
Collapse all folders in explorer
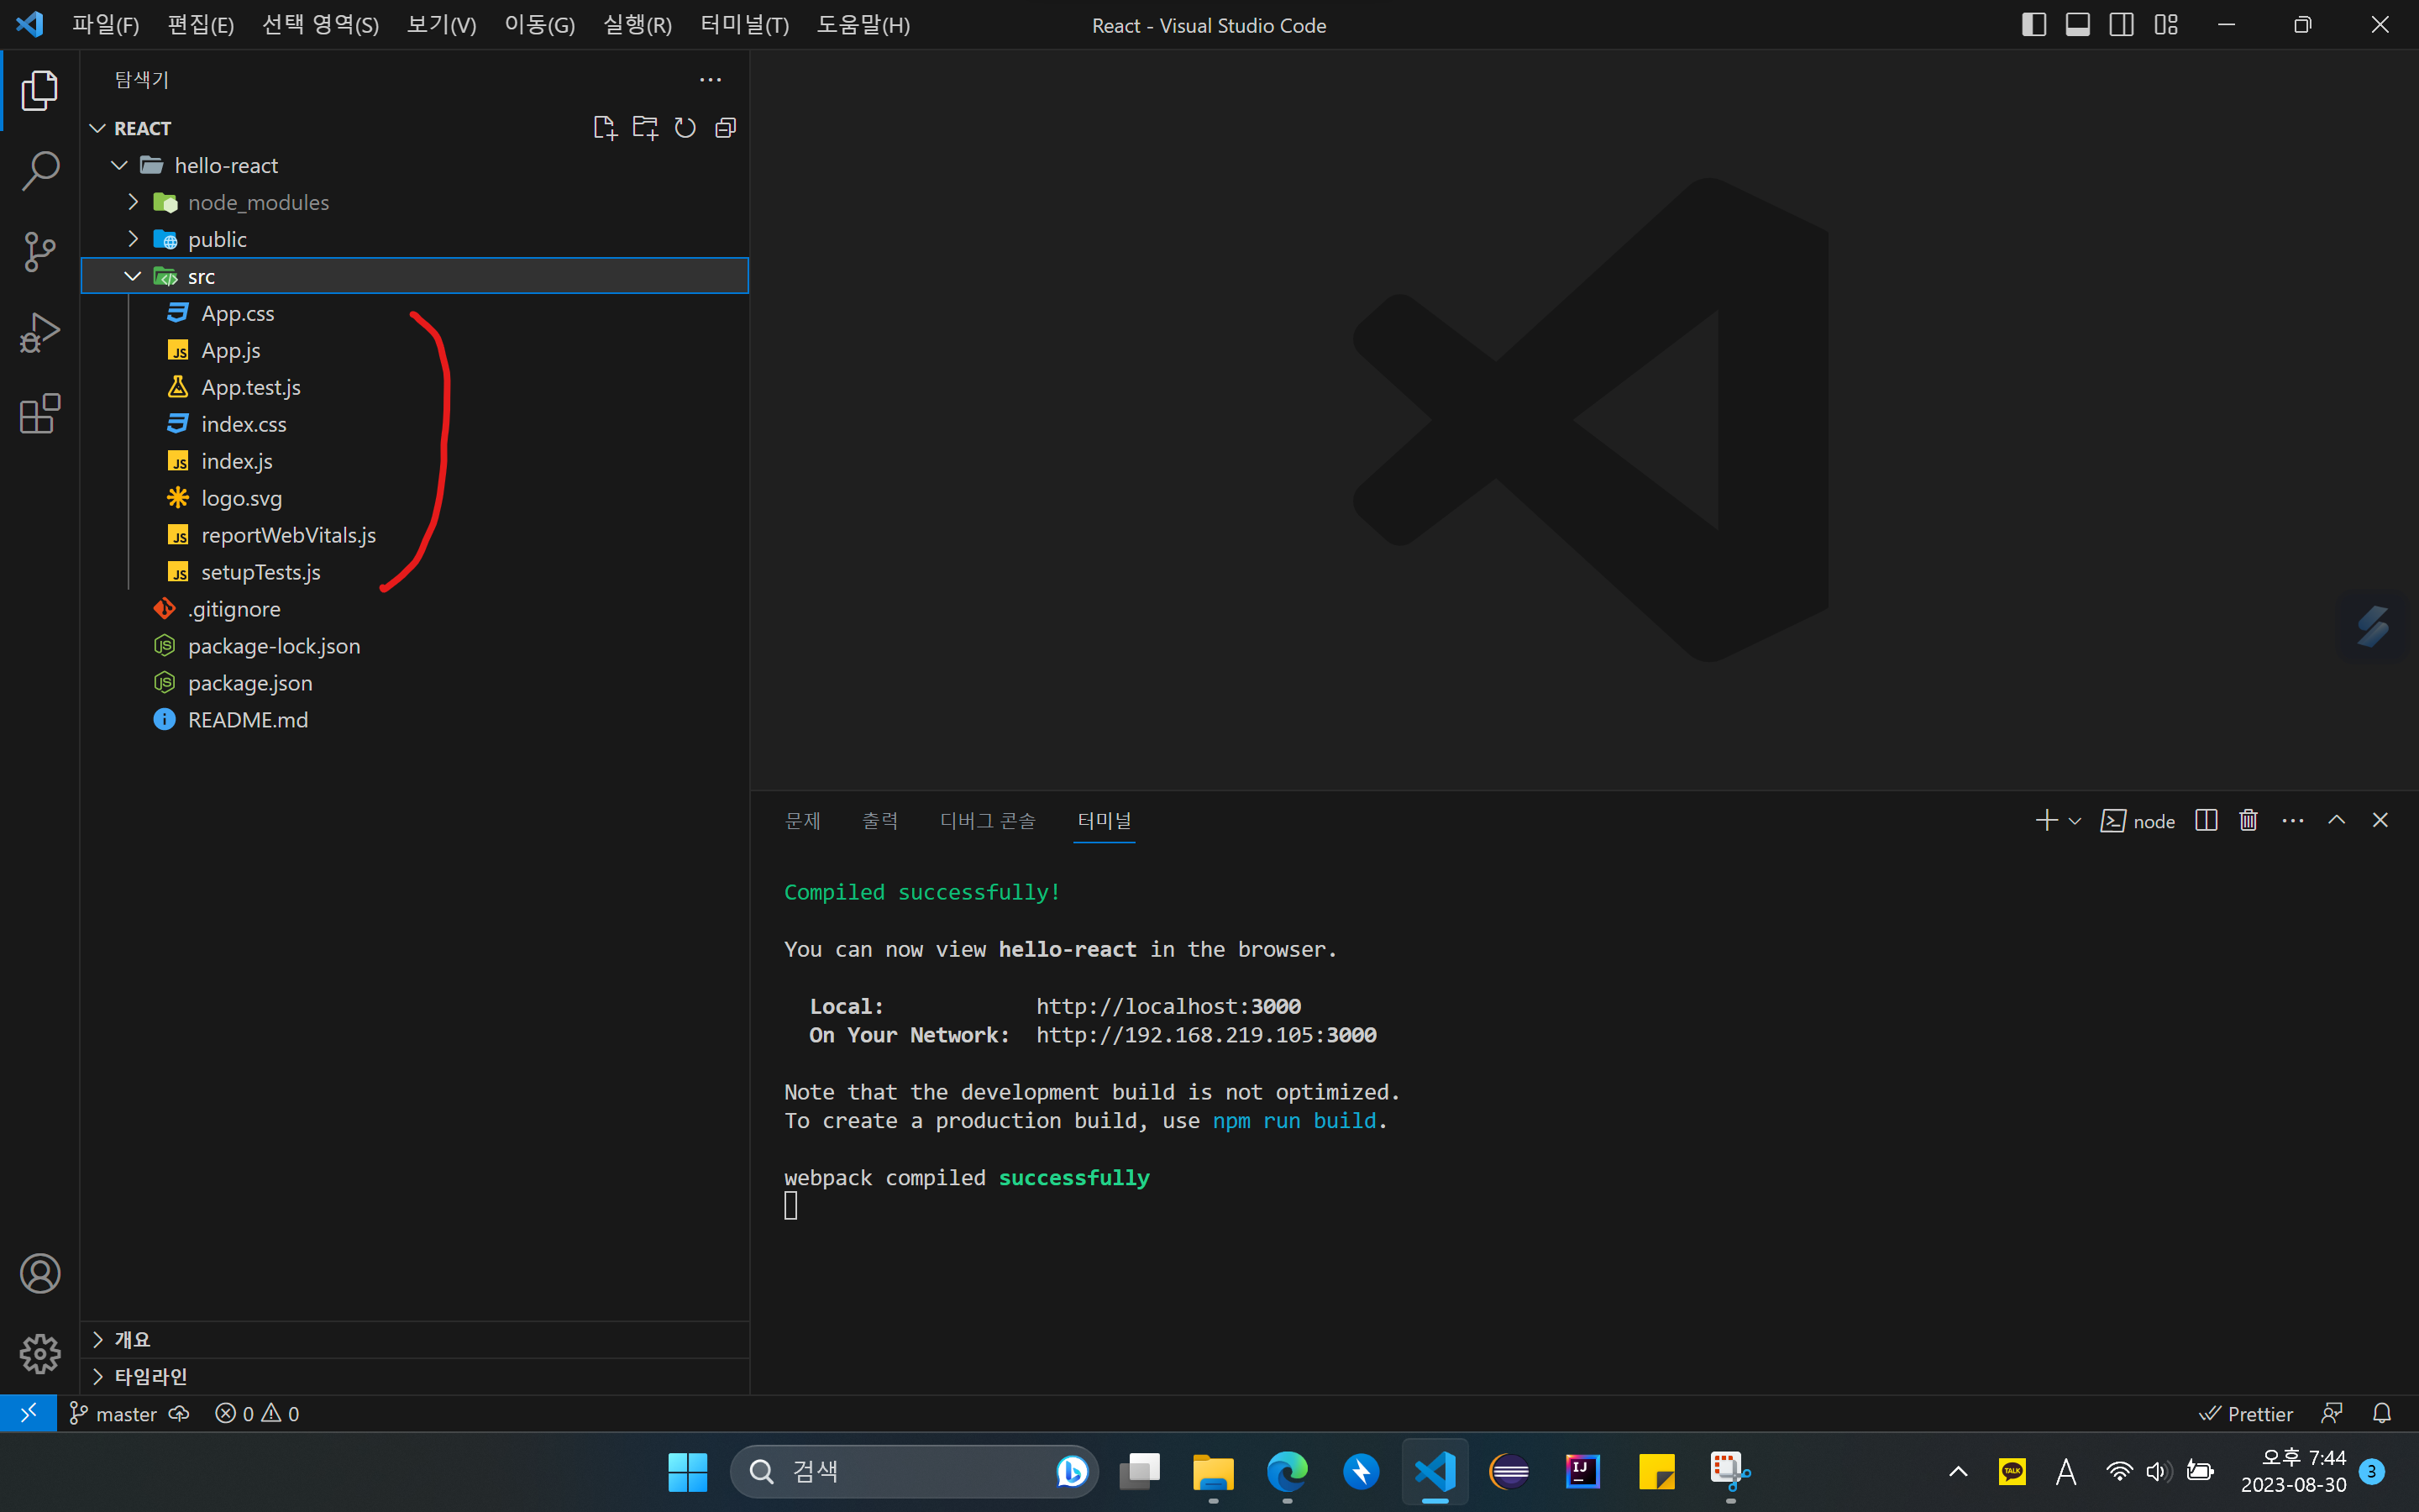(726, 128)
